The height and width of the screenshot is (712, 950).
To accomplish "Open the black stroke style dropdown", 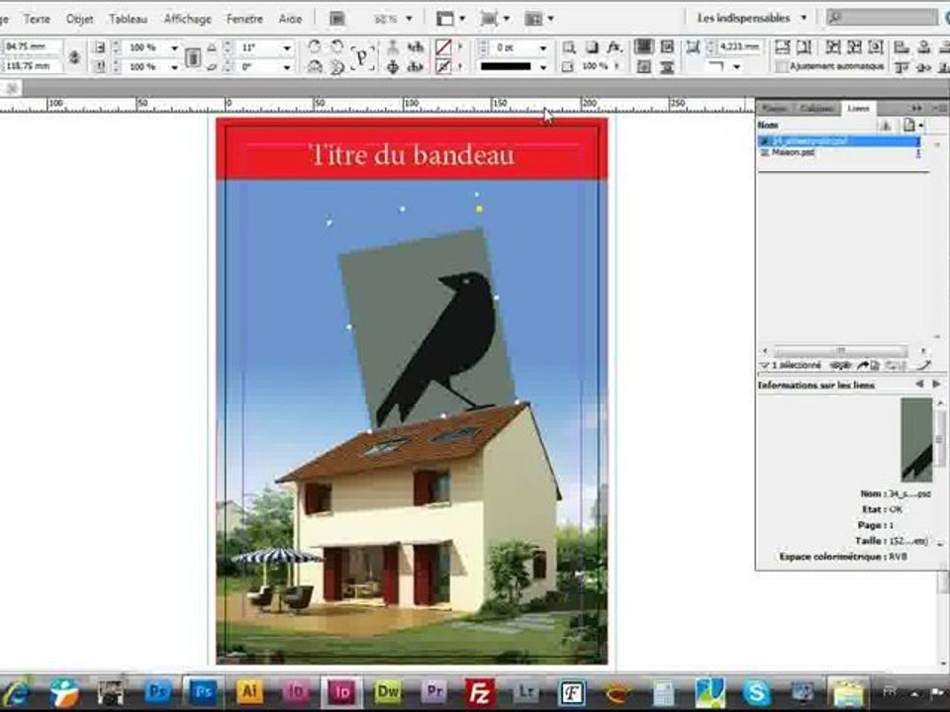I will click(x=542, y=66).
